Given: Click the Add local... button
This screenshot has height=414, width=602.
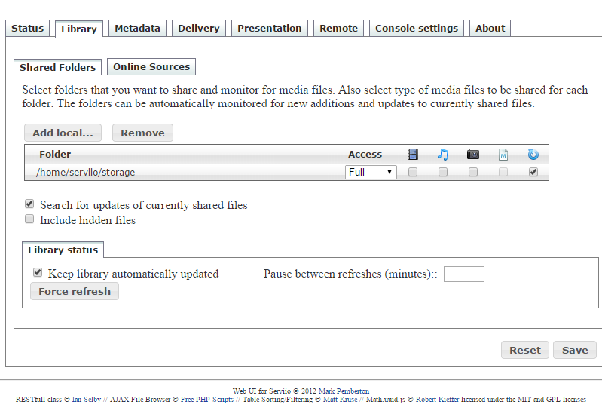Looking at the screenshot, I should 63,133.
